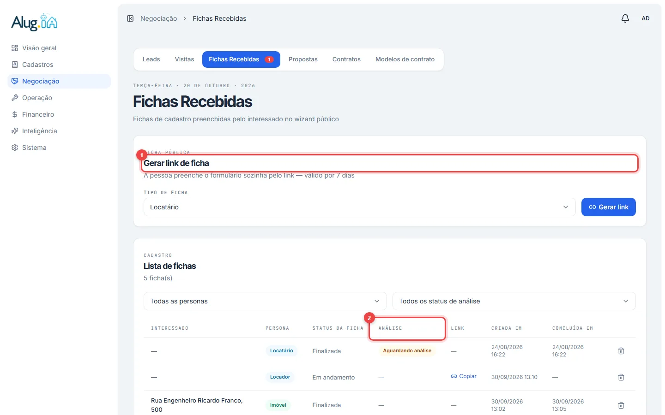Click the Sistema gear icon
Viewport: 665px width, 415px height.
point(15,148)
